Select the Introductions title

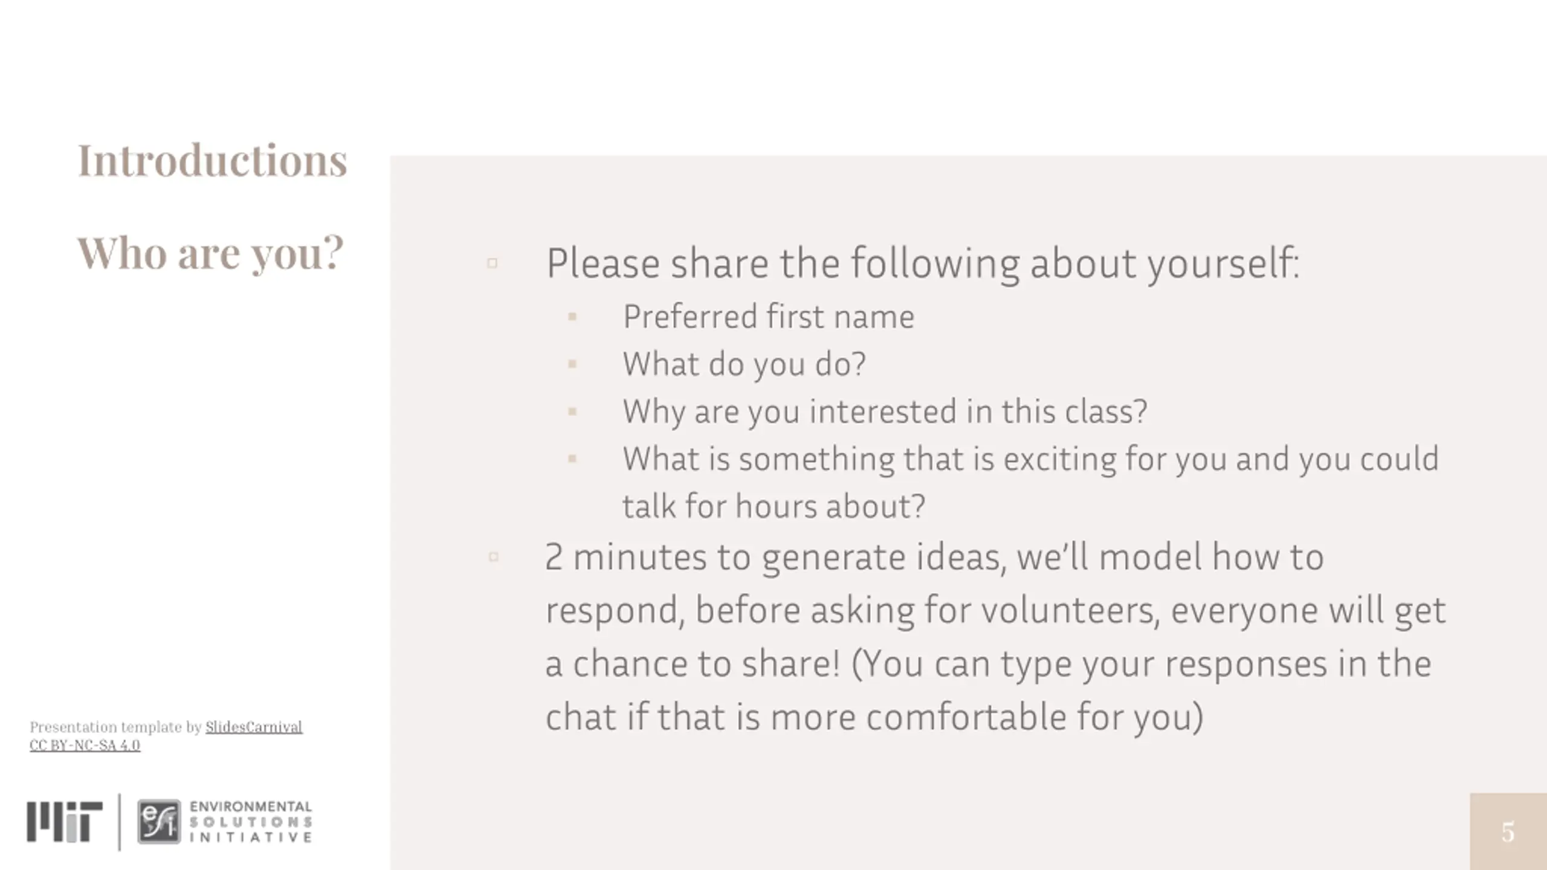click(212, 160)
